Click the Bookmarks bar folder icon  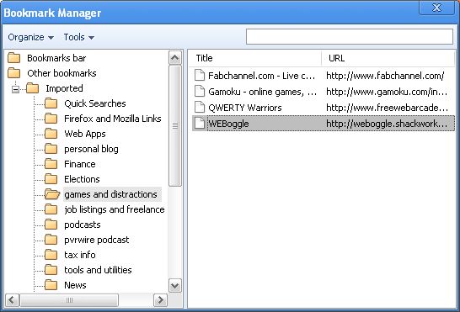tap(13, 58)
